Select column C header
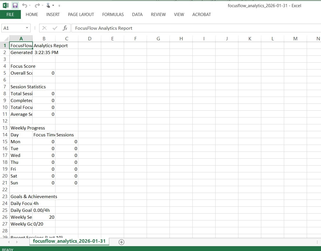This screenshot has height=251, width=321. pyautogui.click(x=67, y=39)
